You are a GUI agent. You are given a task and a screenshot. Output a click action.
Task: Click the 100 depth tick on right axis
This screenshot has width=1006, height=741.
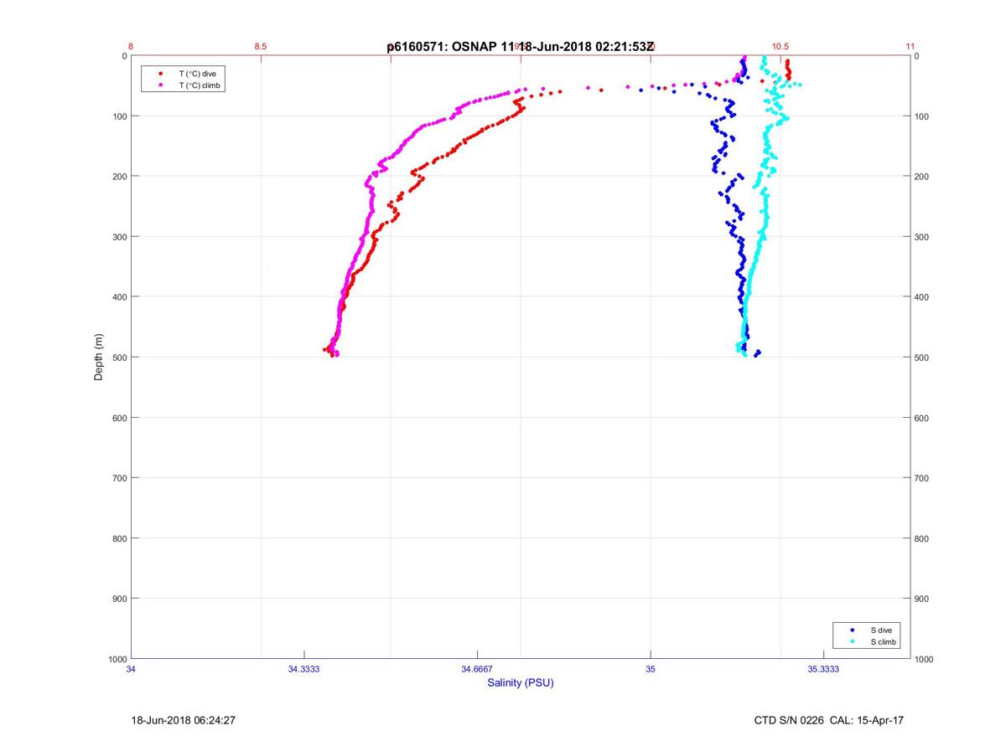point(923,116)
